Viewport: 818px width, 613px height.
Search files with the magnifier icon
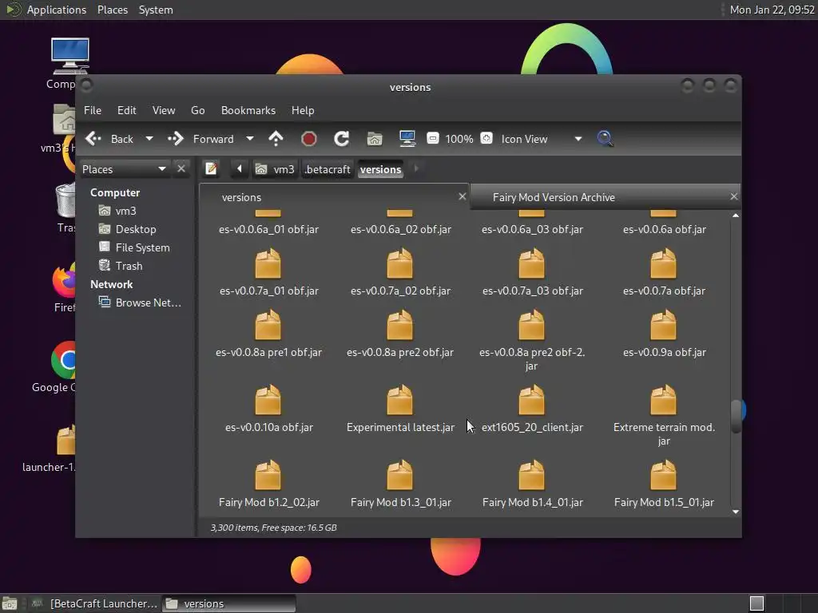click(605, 139)
